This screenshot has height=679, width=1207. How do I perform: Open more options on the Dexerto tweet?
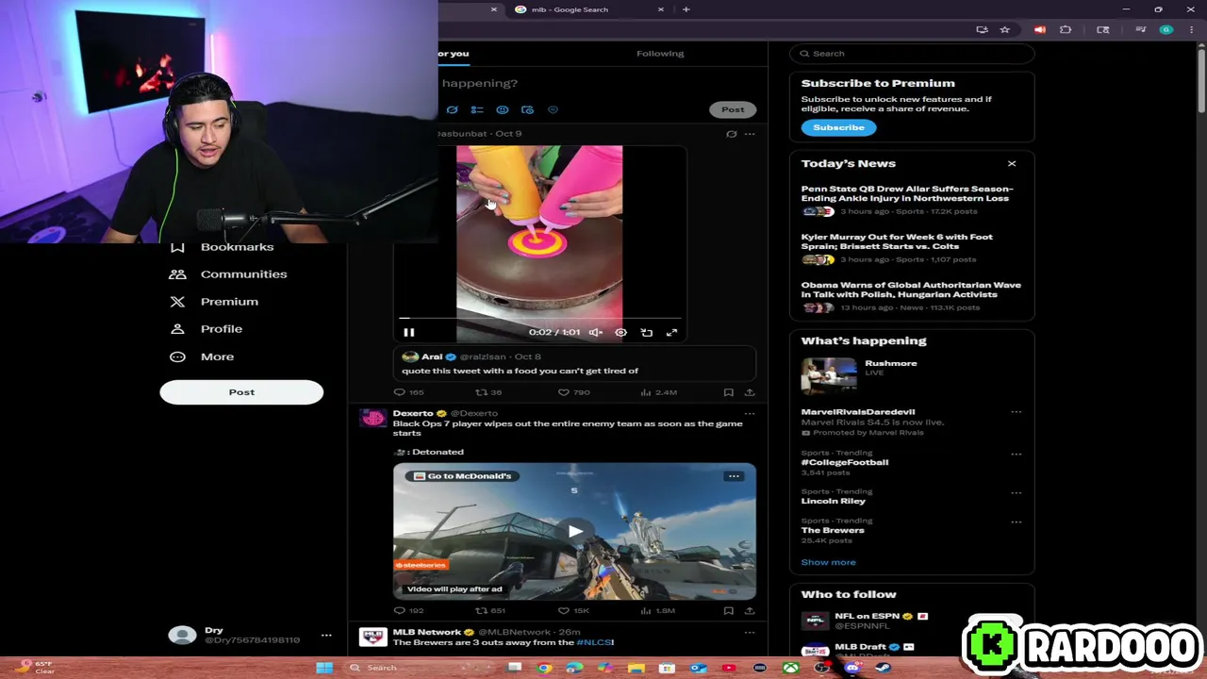(x=750, y=413)
